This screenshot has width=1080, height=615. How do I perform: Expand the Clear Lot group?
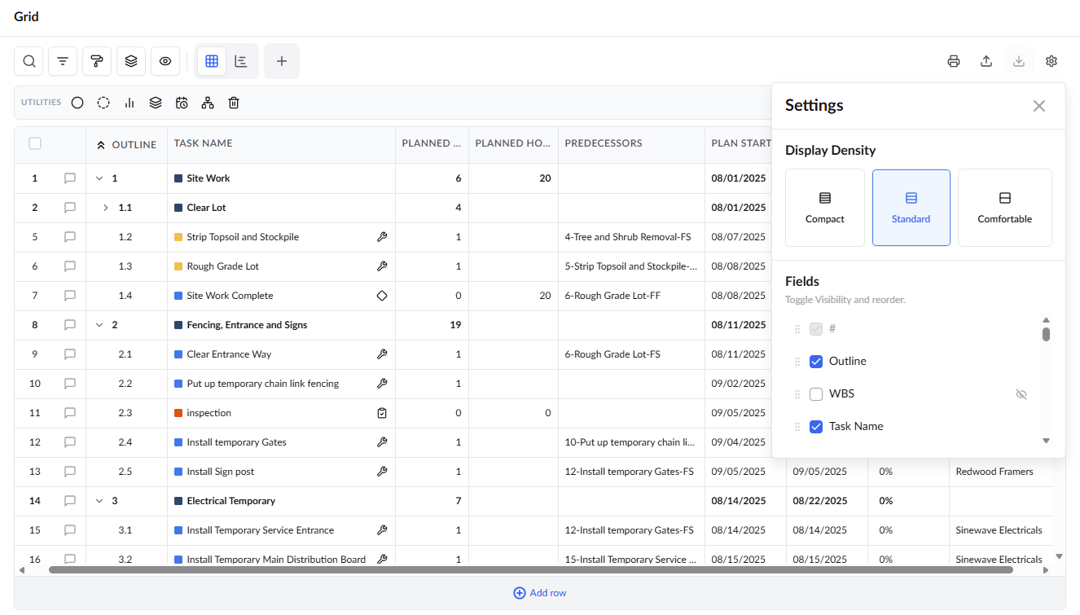pyautogui.click(x=106, y=208)
